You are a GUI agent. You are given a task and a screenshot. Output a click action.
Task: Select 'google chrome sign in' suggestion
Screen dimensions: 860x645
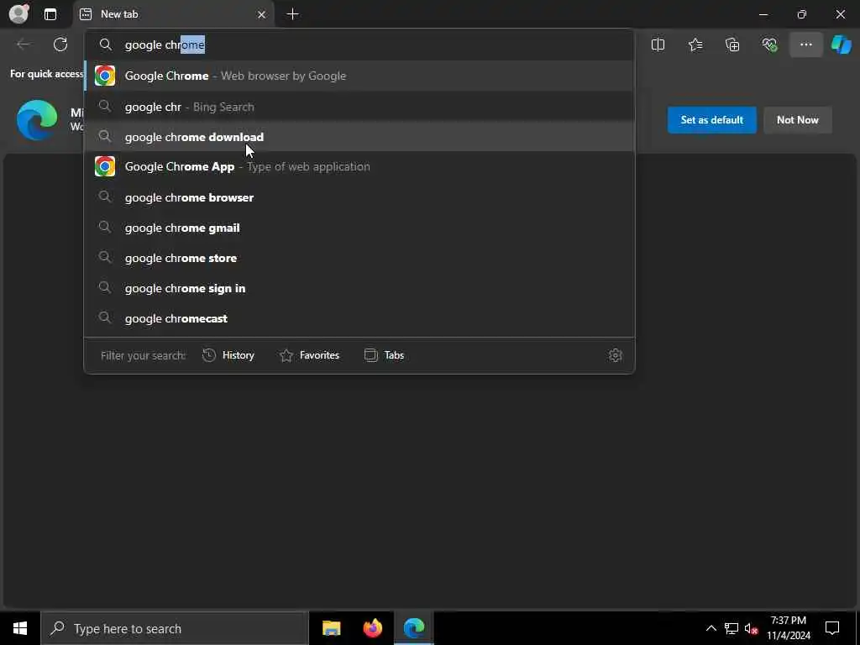(359, 287)
